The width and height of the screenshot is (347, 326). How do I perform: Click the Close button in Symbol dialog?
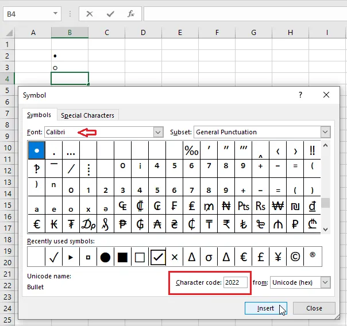tap(314, 308)
